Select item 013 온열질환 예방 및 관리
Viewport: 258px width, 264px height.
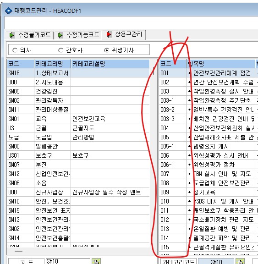[x=209, y=229]
